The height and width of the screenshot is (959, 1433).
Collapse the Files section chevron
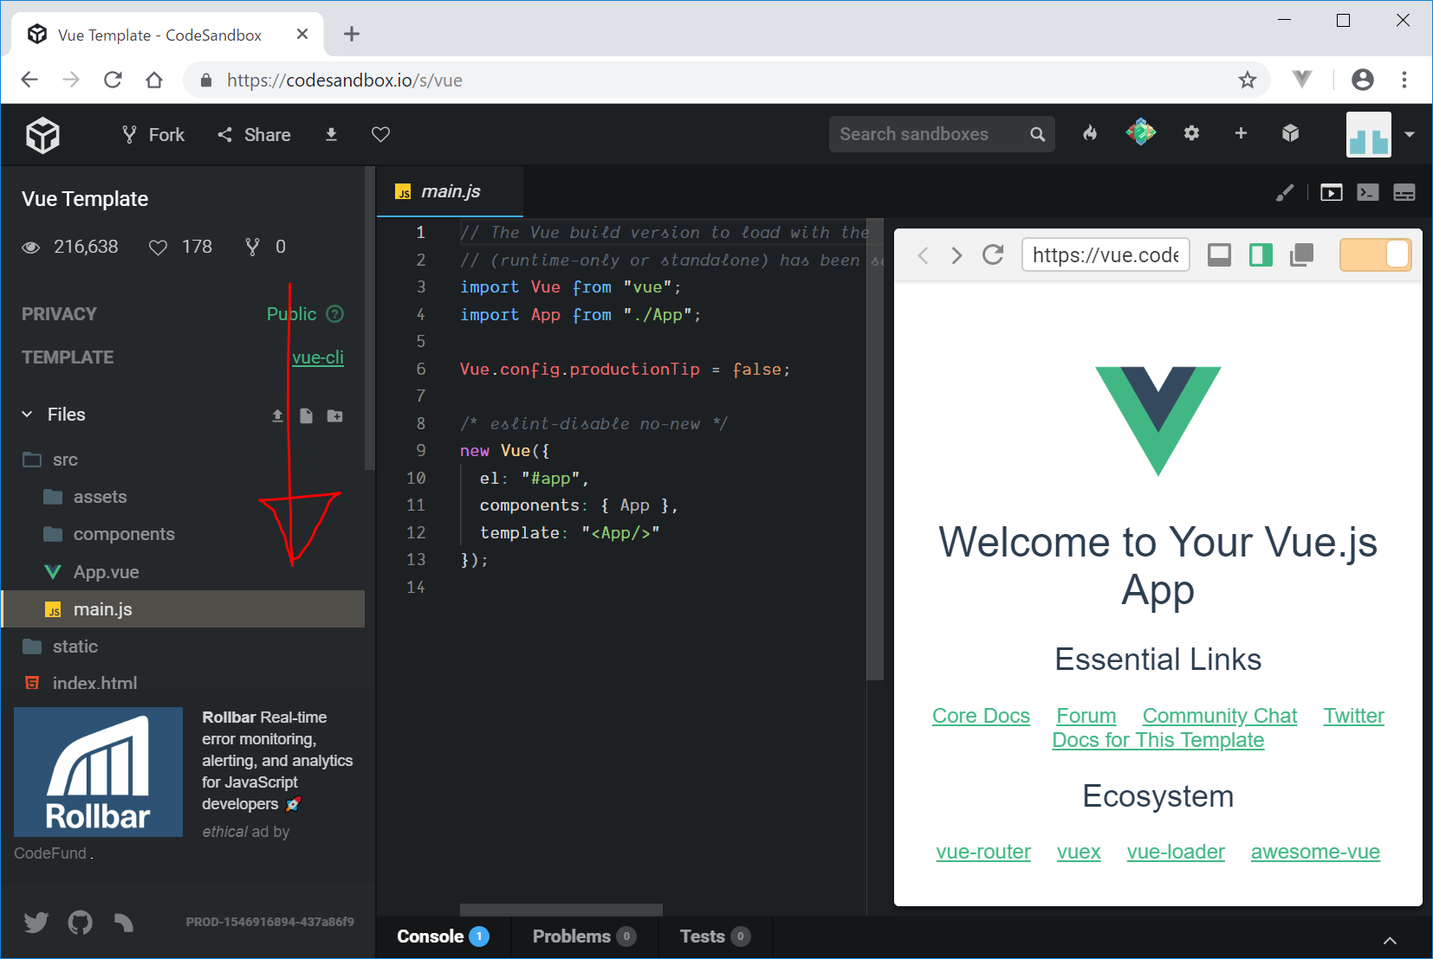click(28, 415)
